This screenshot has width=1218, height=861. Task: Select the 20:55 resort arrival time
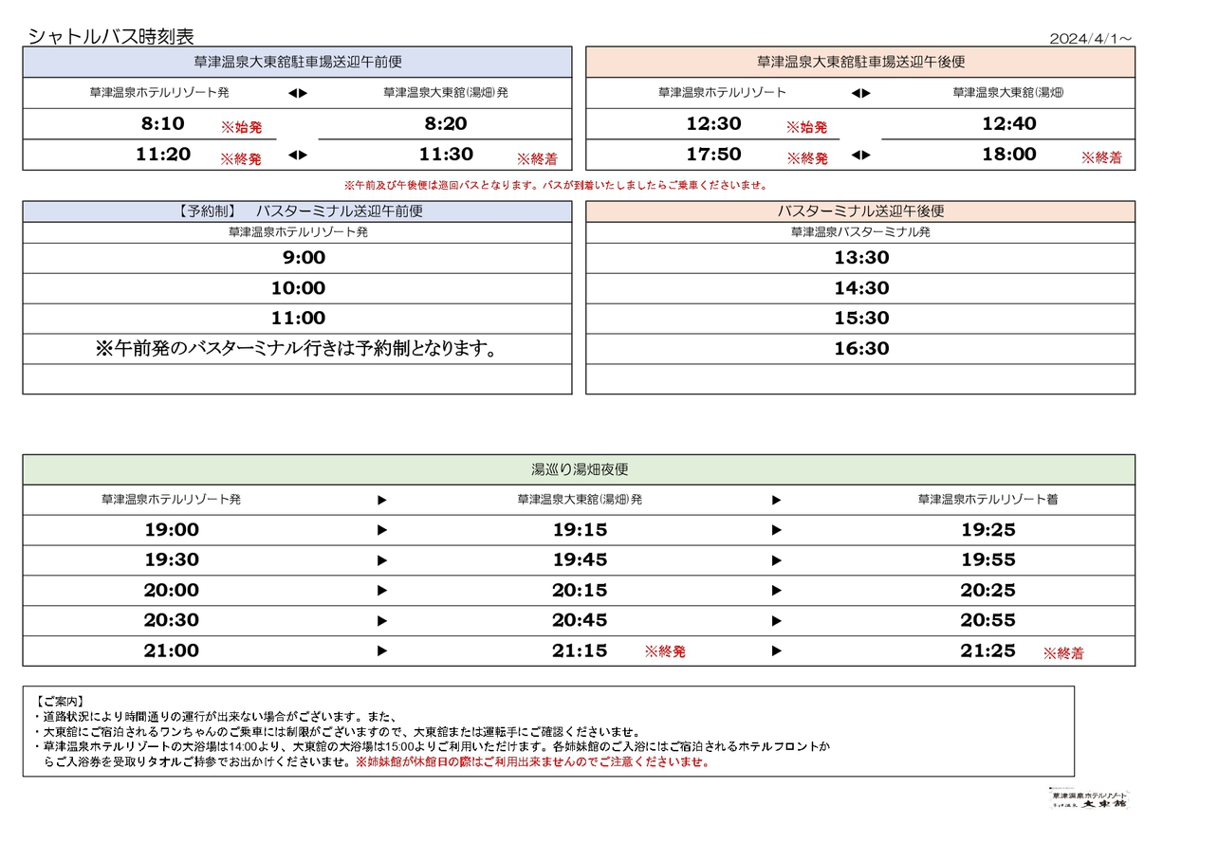tap(987, 620)
